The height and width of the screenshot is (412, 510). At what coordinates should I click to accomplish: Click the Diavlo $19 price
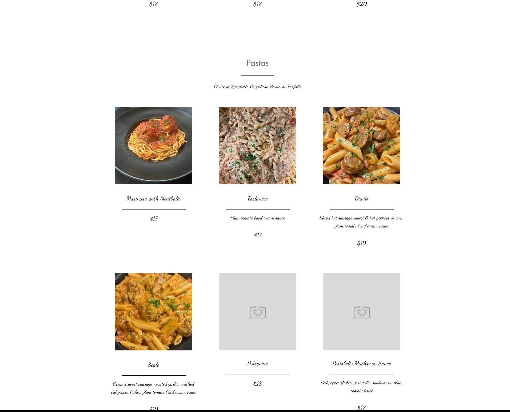[362, 243]
